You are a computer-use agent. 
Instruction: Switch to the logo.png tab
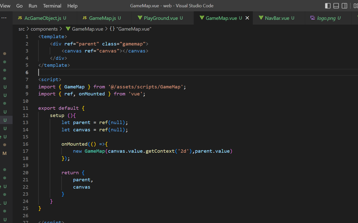[x=328, y=18]
